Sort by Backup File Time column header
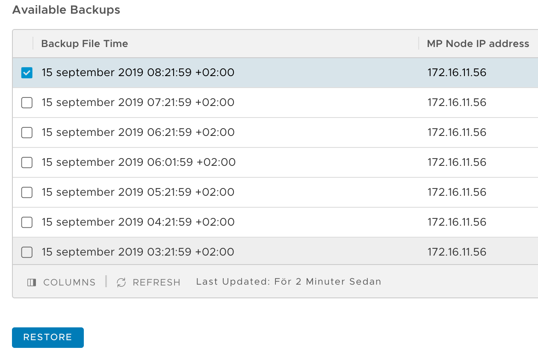Viewport: 538px width, 359px height. [x=85, y=44]
